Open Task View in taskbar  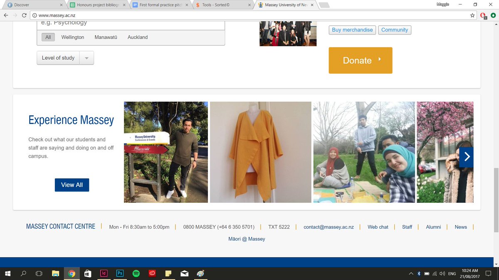39,274
